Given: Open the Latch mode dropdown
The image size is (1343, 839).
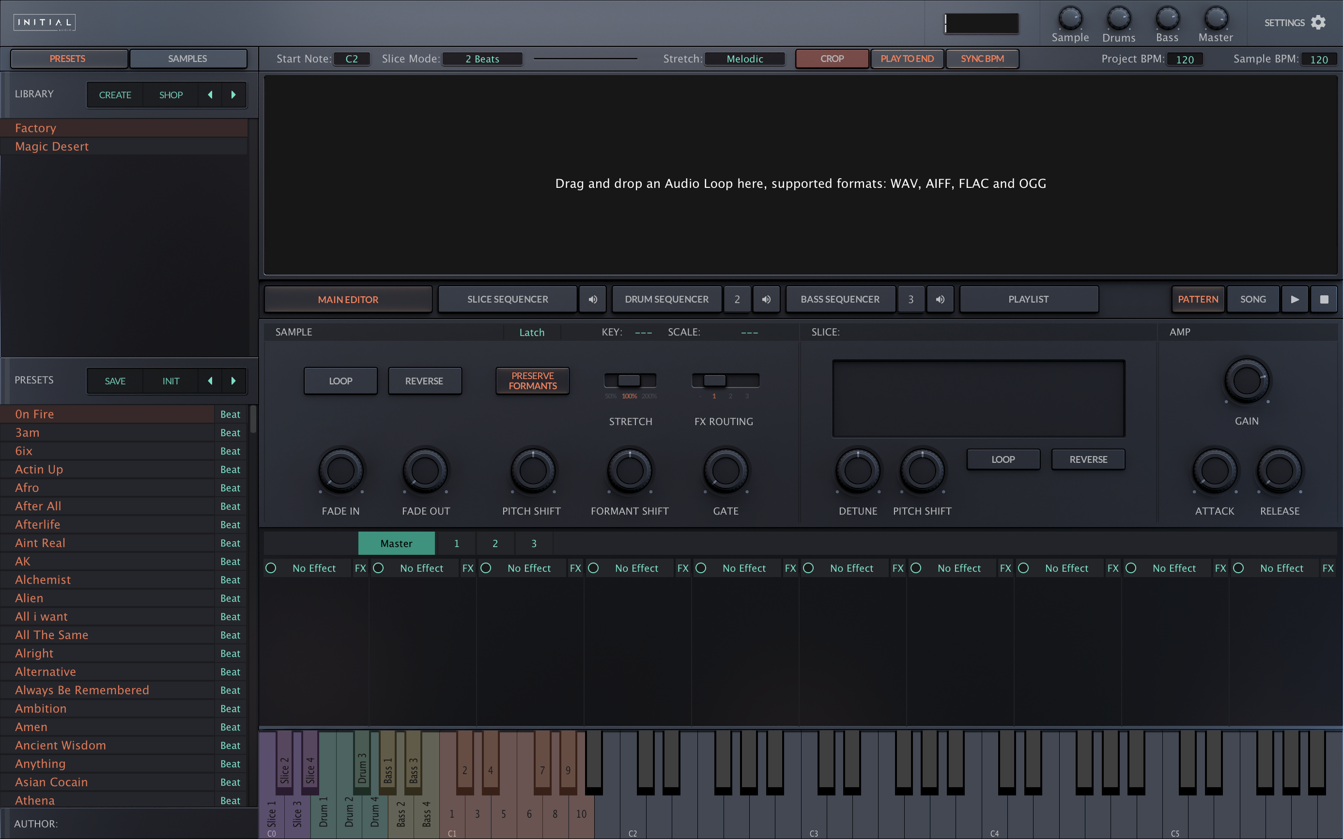Looking at the screenshot, I should coord(532,333).
